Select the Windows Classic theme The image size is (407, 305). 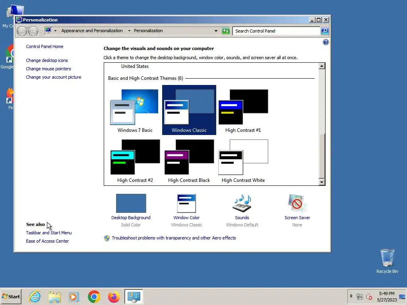click(x=189, y=110)
